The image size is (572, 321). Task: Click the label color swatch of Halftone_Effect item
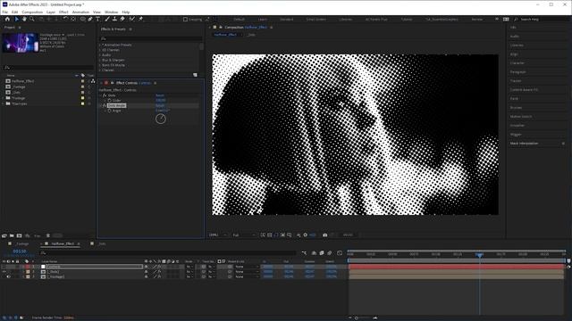click(82, 81)
